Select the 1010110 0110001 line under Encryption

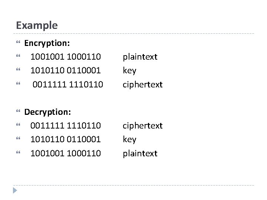tap(66, 71)
